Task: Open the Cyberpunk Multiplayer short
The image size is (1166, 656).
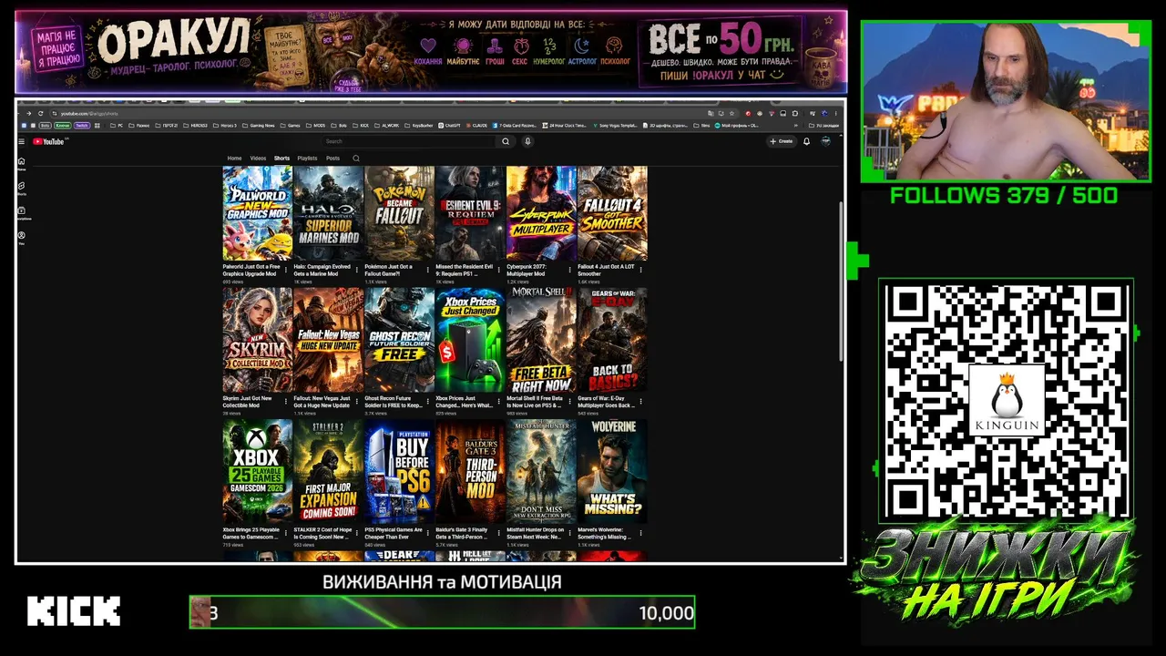Action: (x=541, y=213)
